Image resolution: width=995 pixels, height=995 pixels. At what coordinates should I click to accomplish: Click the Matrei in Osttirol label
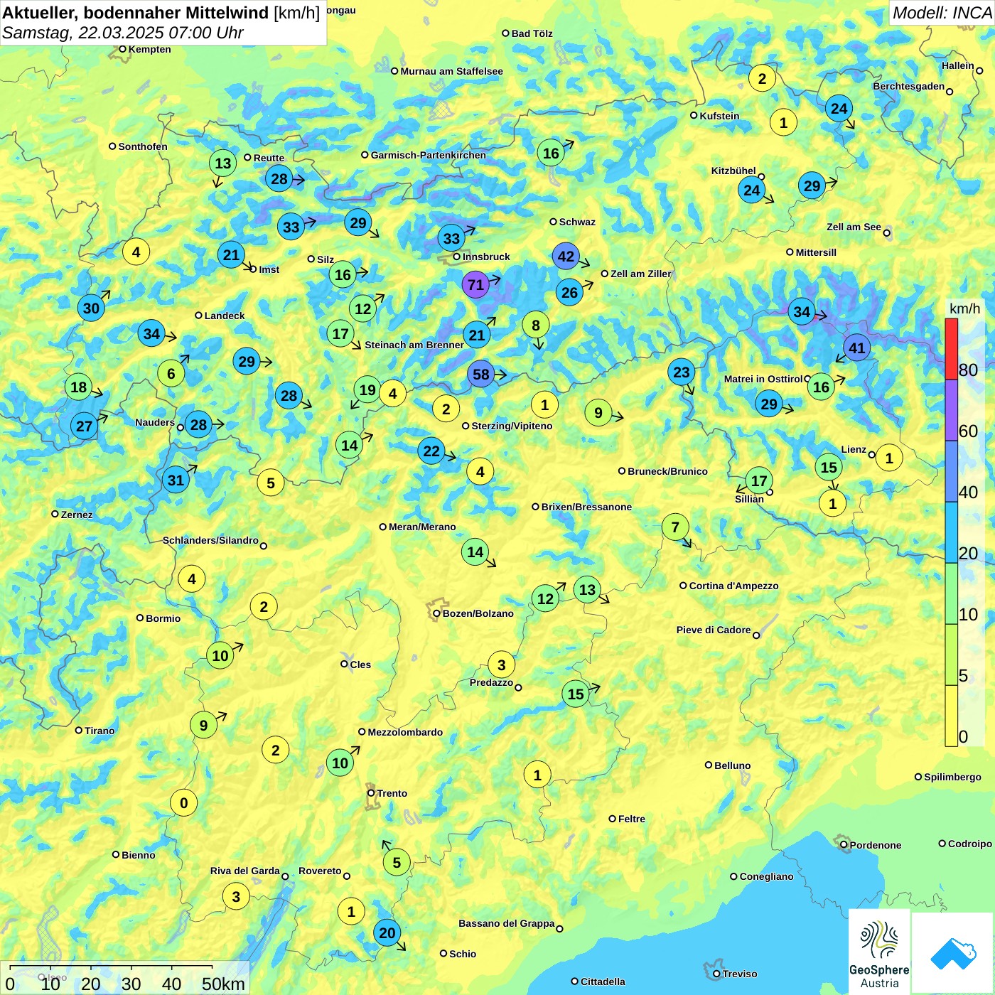tap(763, 379)
